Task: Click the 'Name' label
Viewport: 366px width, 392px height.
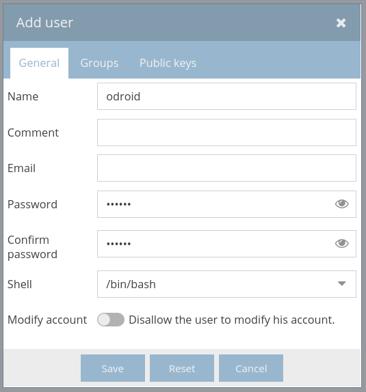Action: [x=23, y=96]
